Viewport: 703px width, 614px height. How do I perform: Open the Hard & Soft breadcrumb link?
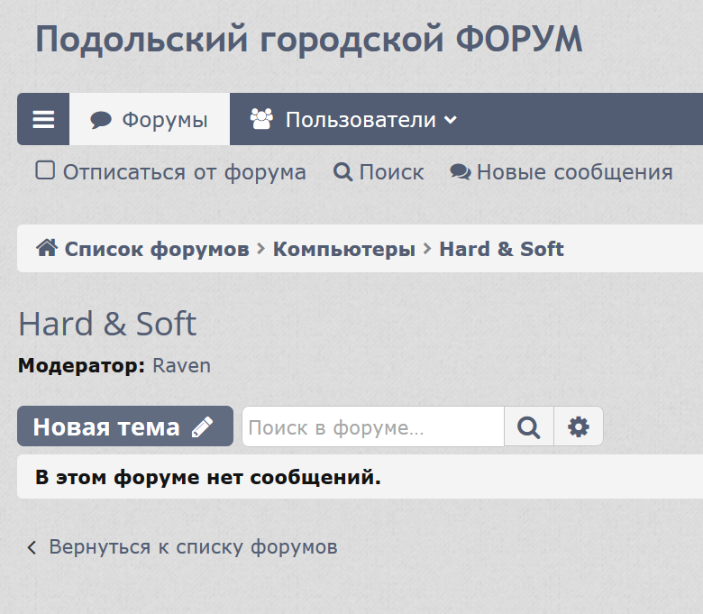[501, 249]
